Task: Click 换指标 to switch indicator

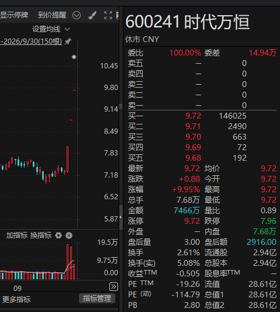Action: (41, 235)
